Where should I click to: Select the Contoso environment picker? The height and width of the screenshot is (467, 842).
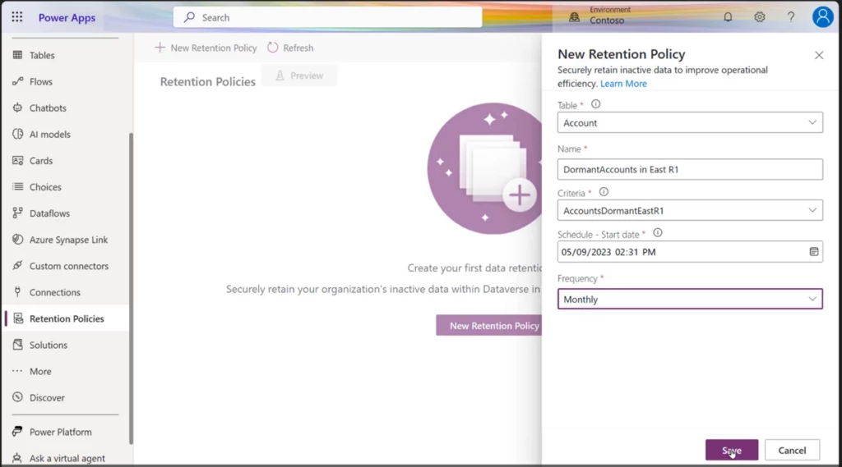[x=600, y=16]
